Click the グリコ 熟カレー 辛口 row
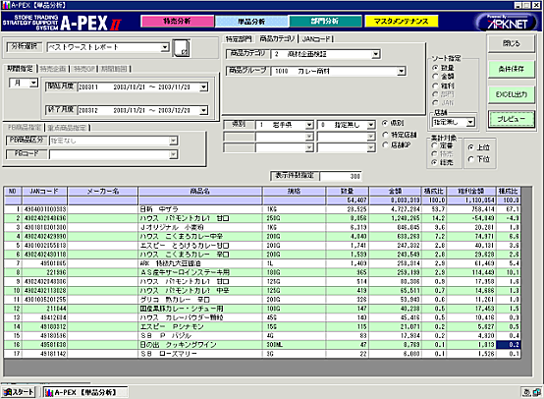 coord(262,300)
